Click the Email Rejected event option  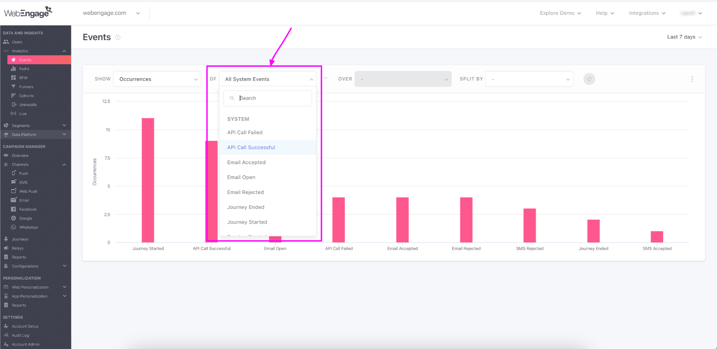point(245,192)
